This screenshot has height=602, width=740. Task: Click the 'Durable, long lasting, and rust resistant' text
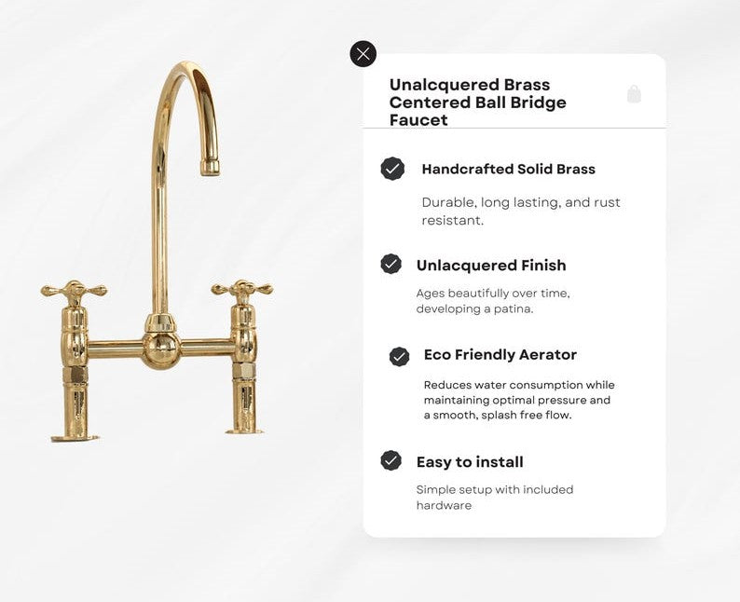521,211
